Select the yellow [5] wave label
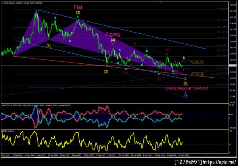The image size is (238, 166). [x=185, y=84]
